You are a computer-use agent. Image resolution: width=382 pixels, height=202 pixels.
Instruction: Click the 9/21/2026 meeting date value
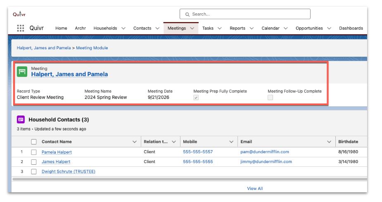[x=158, y=97]
